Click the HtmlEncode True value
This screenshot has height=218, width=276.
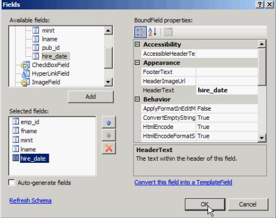tap(227, 127)
